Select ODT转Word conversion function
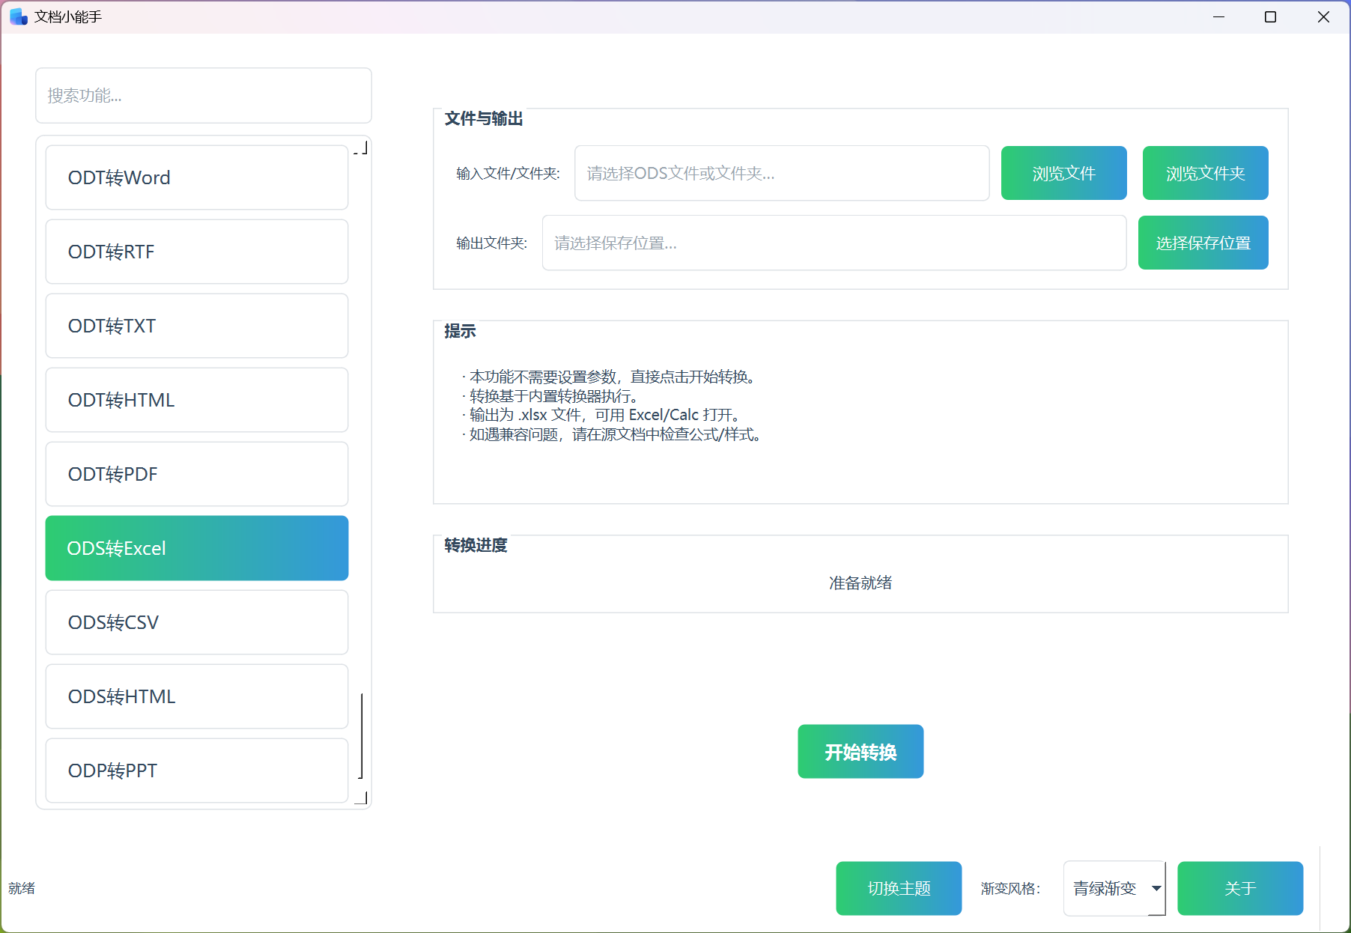The height and width of the screenshot is (933, 1351). (196, 177)
